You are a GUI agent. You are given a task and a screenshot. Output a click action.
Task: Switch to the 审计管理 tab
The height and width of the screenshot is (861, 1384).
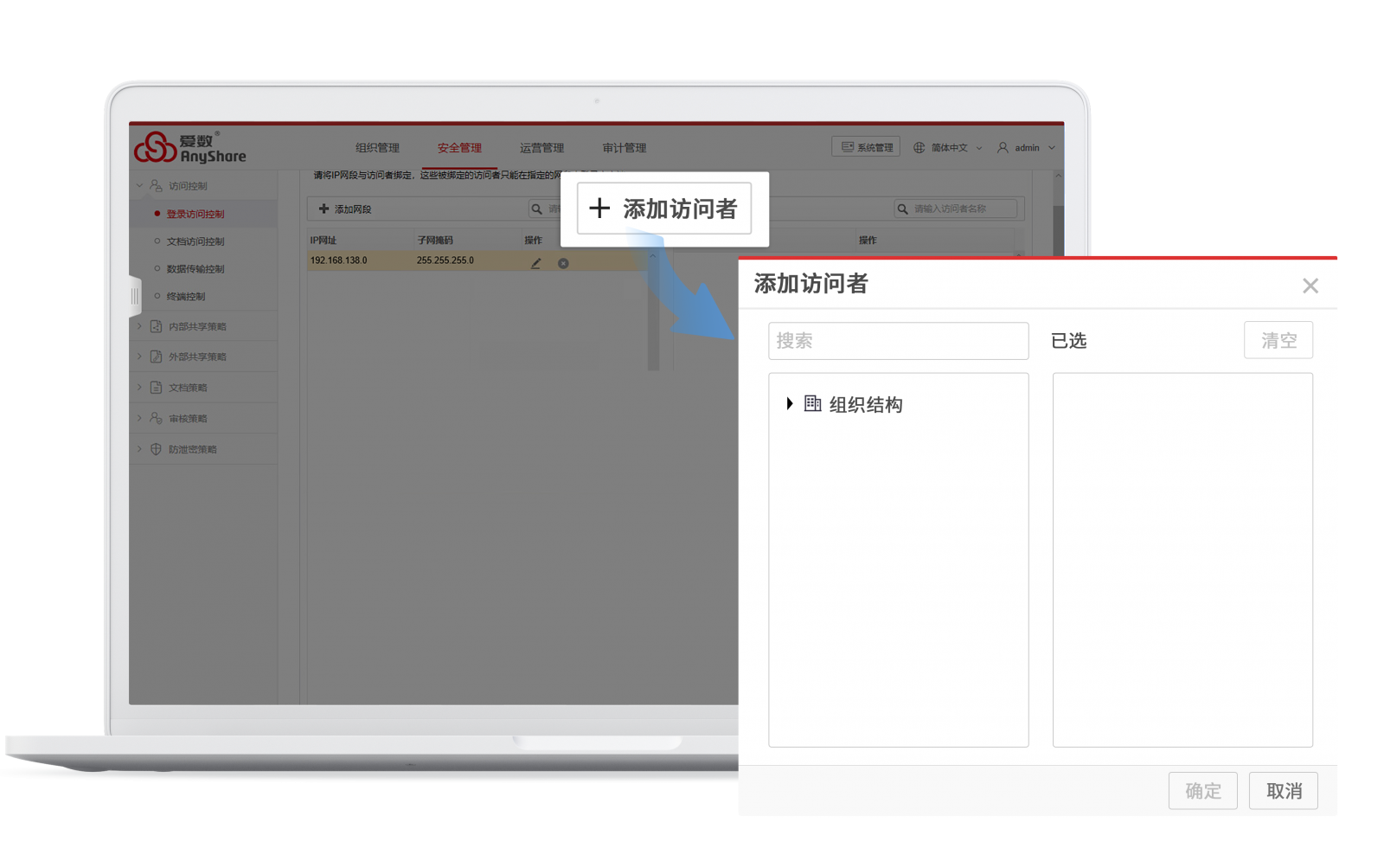[x=624, y=148]
